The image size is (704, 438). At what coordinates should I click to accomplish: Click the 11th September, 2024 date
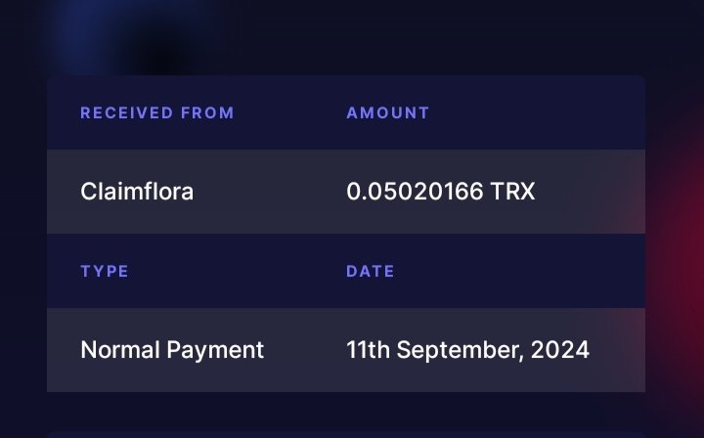click(467, 350)
